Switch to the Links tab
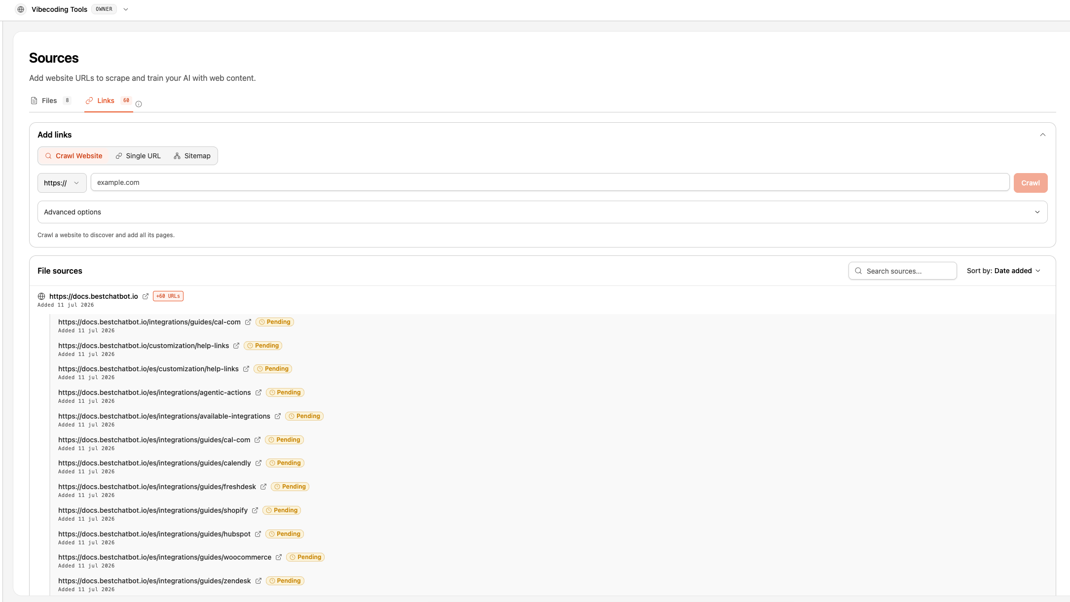 pyautogui.click(x=109, y=101)
